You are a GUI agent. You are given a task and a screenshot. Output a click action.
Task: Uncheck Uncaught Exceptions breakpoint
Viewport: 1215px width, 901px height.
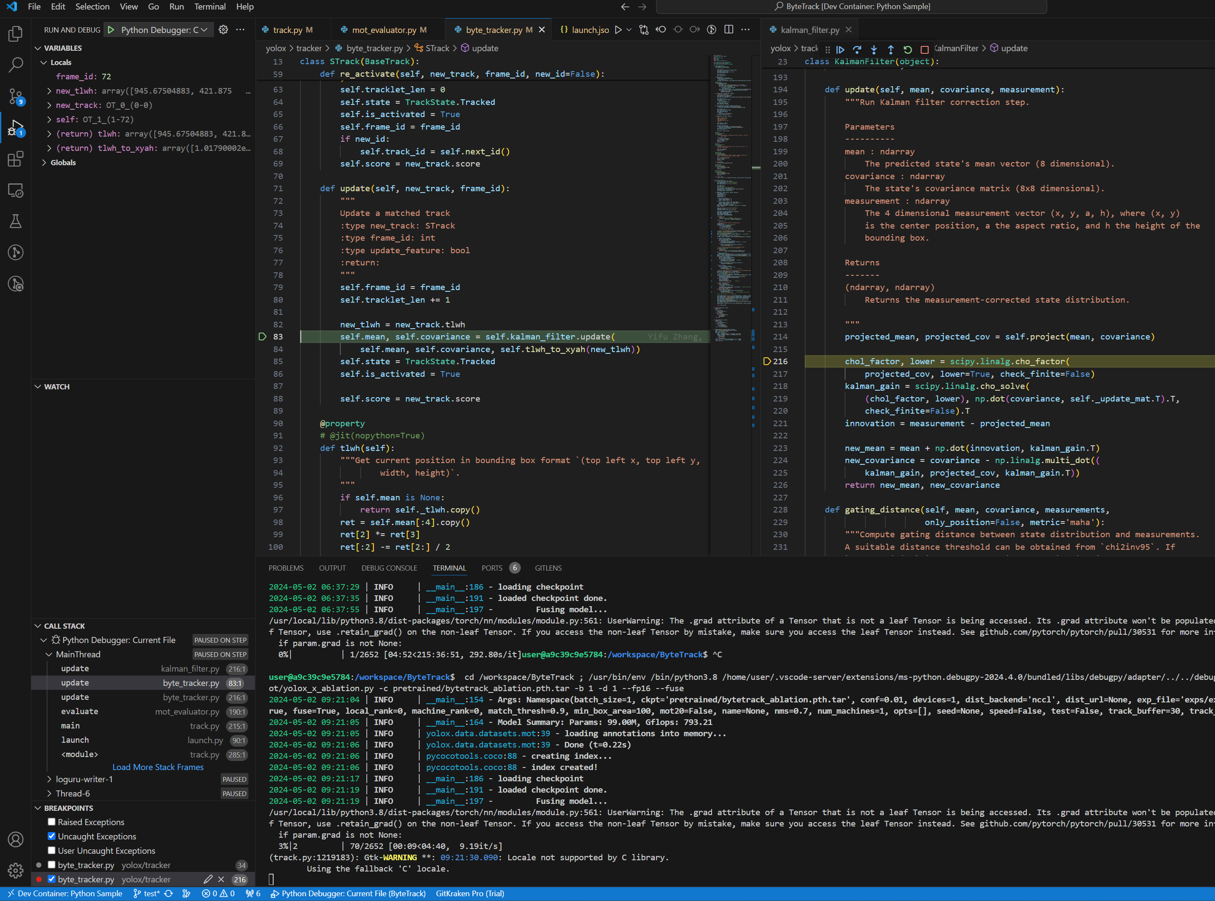[52, 836]
